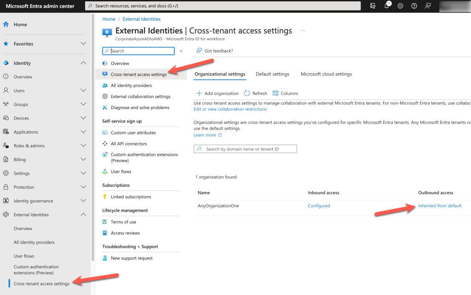
Task: Switch to the Microsoft cloud settings tab
Action: pyautogui.click(x=326, y=74)
